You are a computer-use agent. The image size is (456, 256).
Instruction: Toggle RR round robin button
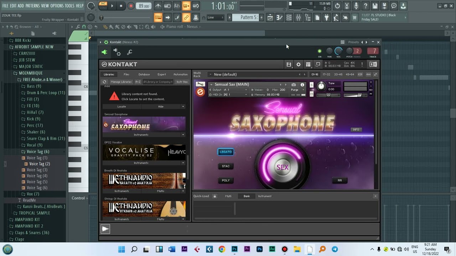pos(340,180)
